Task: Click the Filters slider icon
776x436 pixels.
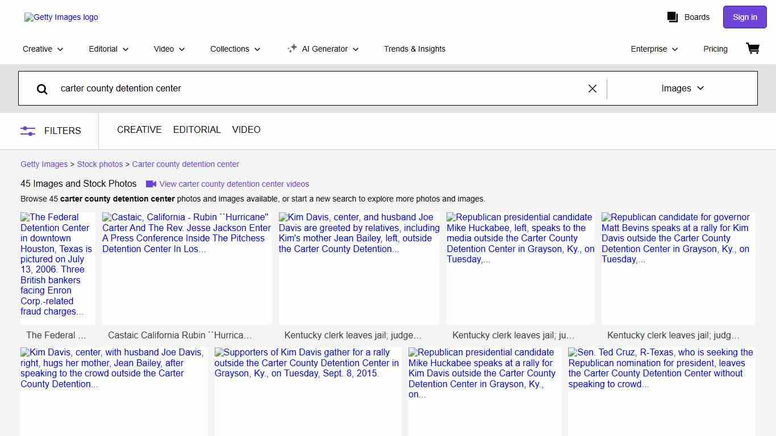Action: point(28,131)
